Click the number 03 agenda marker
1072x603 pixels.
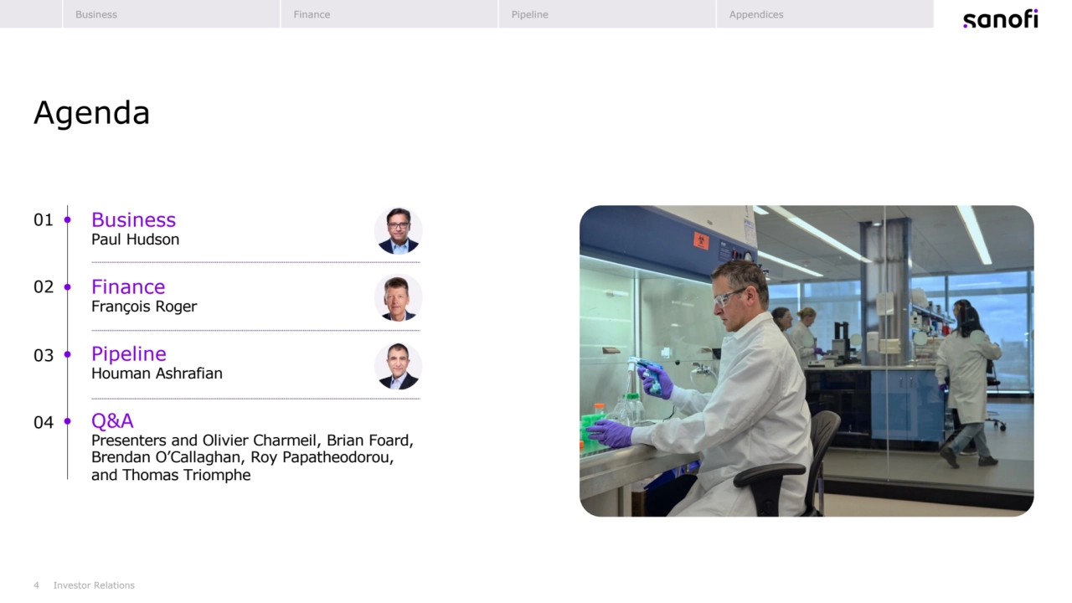44,355
